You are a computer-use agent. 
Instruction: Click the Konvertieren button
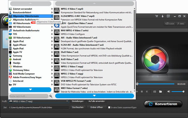(x=163, y=104)
